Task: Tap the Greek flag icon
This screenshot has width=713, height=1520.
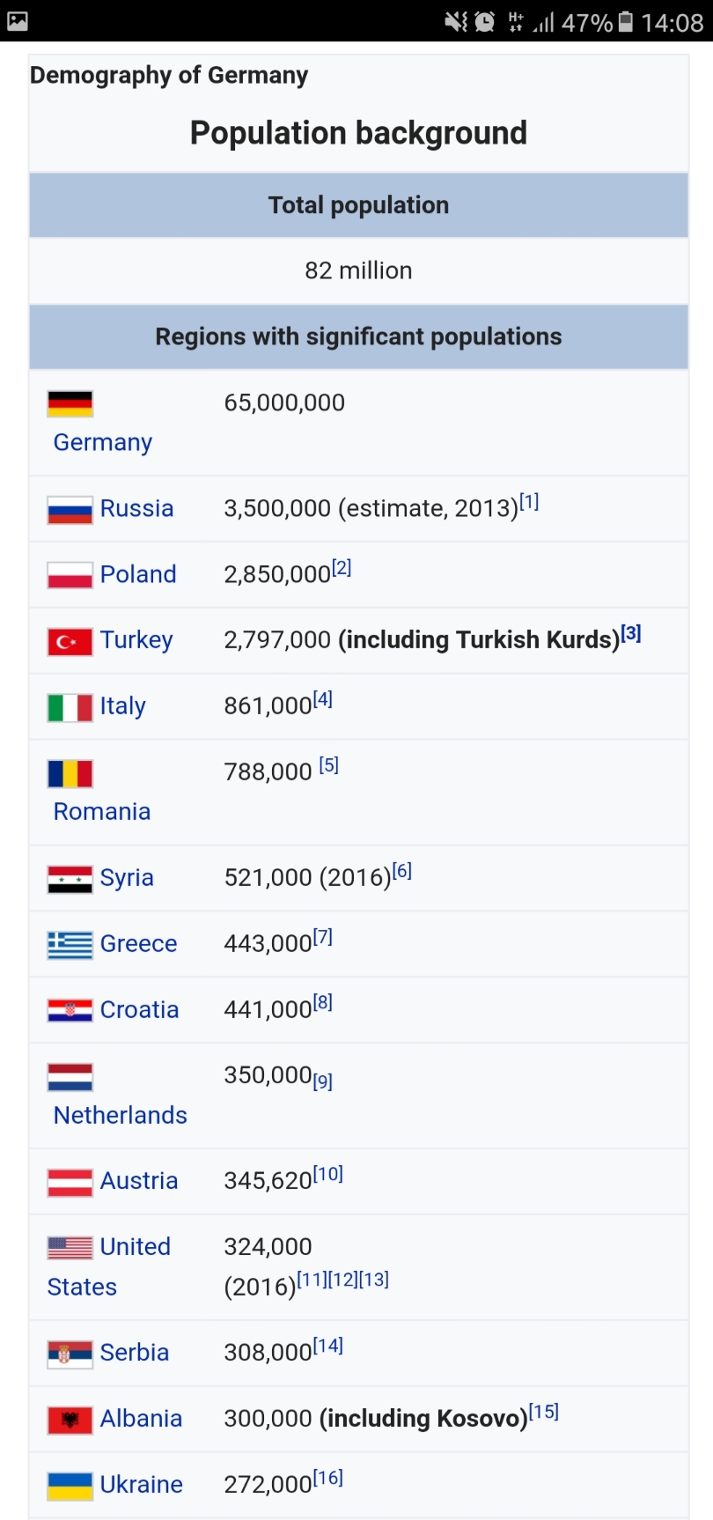Action: click(70, 945)
